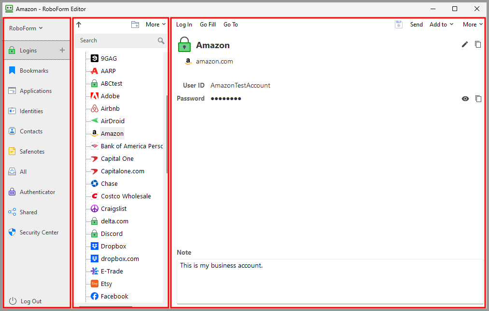
Task: Select the Bank of America login
Action: coord(126,146)
